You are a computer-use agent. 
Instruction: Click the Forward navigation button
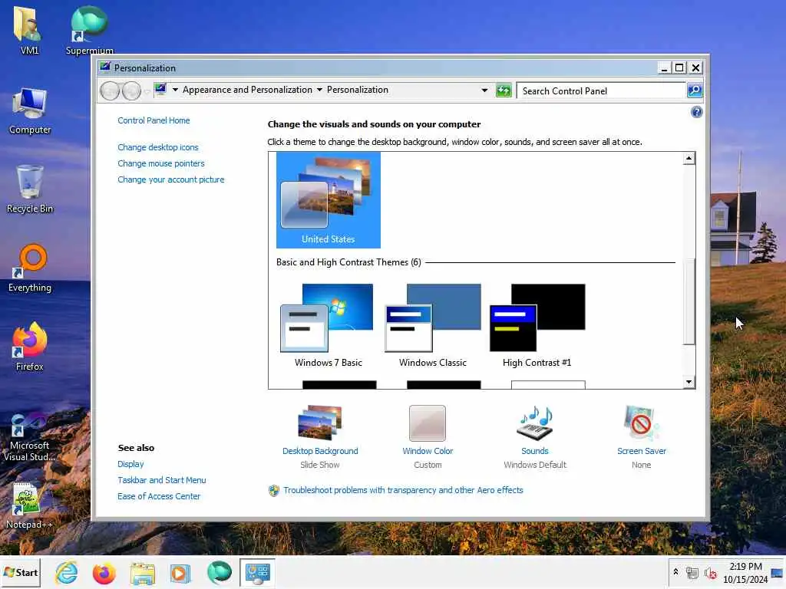[132, 90]
